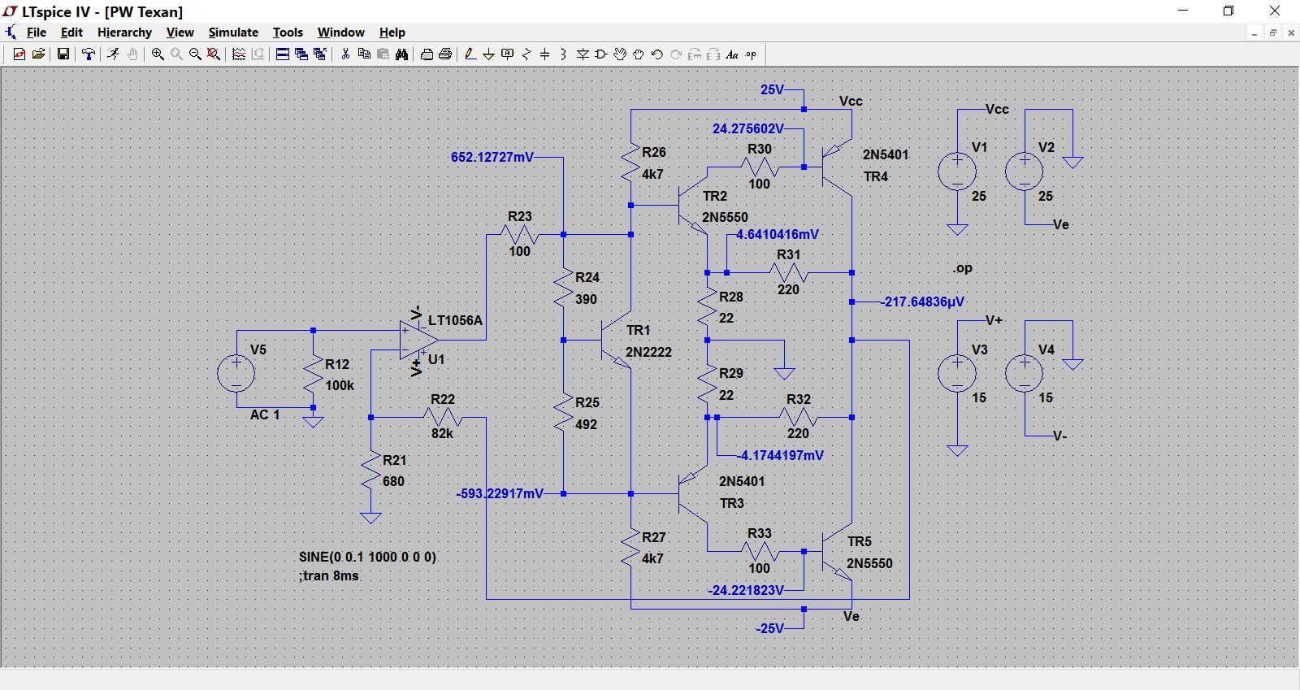Select the Move open-hand tool
The image size is (1300, 690).
620,54
